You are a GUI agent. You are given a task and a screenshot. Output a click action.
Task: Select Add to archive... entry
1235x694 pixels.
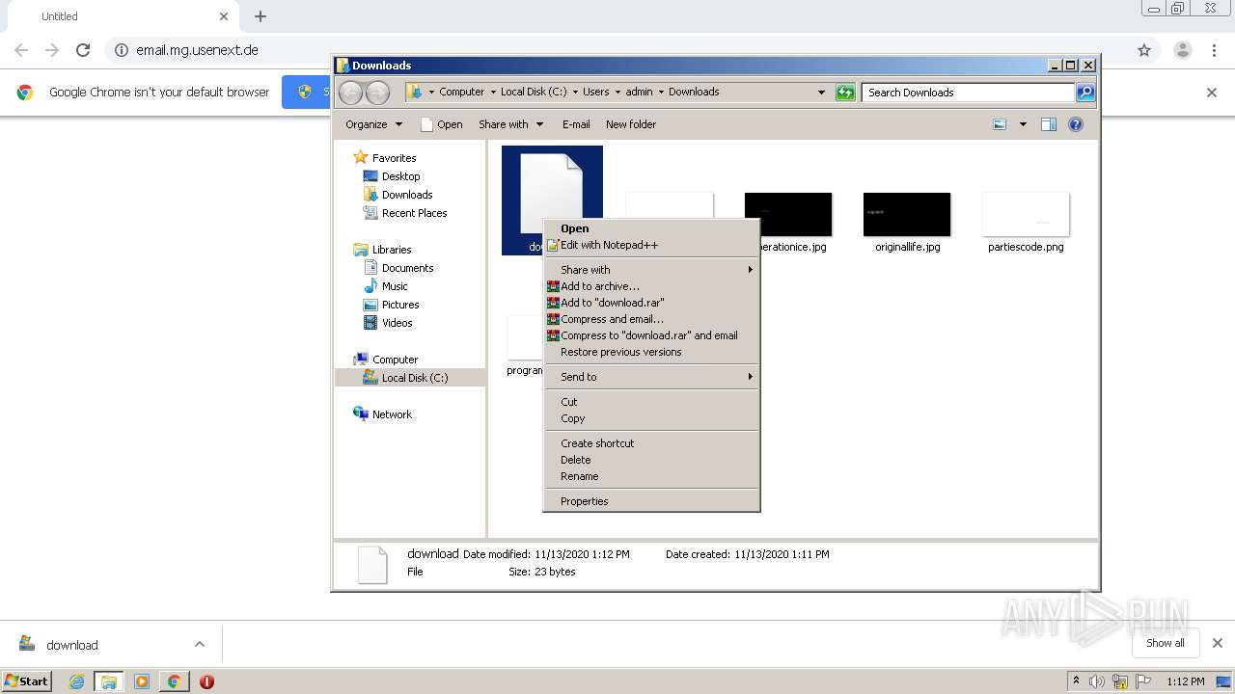(x=652, y=286)
